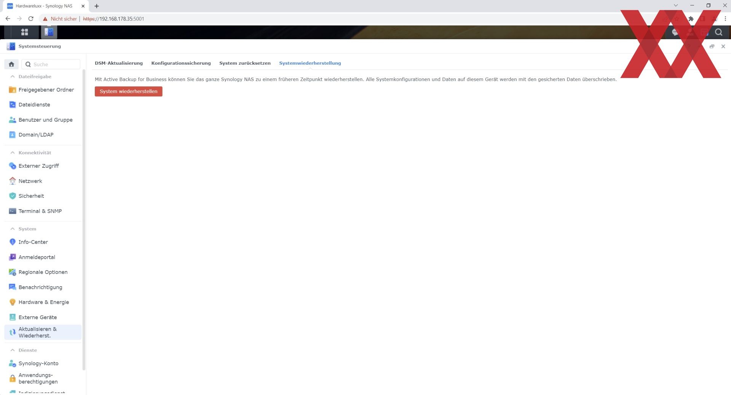The image size is (731, 395).
Task: Open the DSM main menu grid icon
Action: tap(24, 32)
